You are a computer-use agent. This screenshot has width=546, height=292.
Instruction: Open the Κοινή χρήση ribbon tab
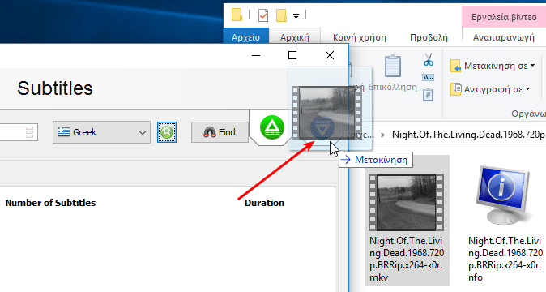pyautogui.click(x=360, y=37)
